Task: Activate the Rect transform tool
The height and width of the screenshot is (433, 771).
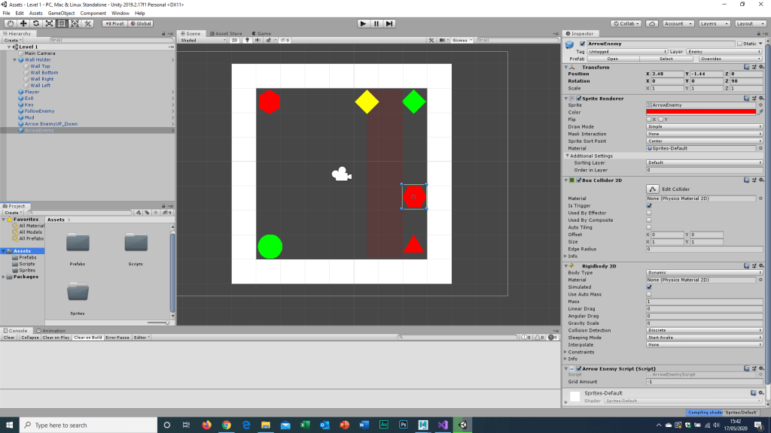Action: [x=62, y=23]
